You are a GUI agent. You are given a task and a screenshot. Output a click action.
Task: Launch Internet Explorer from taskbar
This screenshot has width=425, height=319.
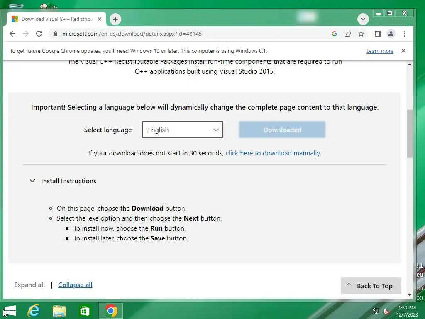click(34, 311)
